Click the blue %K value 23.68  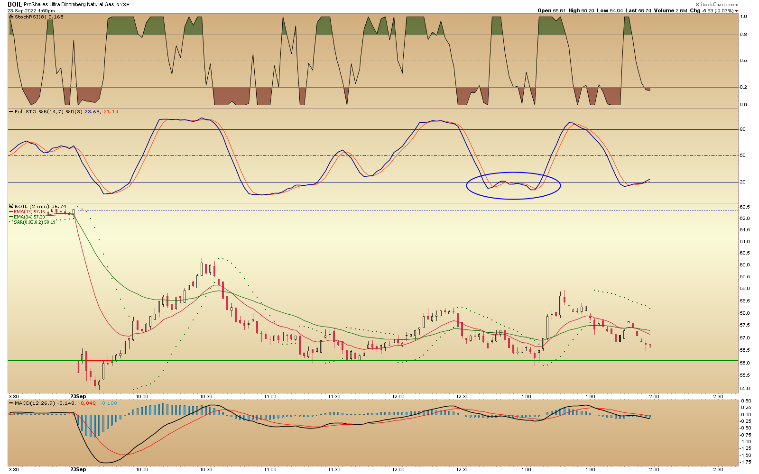coord(92,112)
